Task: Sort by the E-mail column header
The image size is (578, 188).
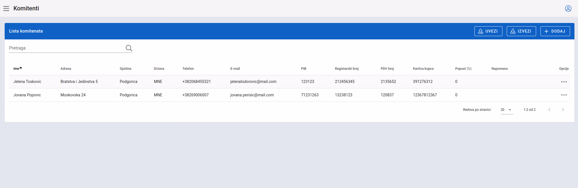Action: (235, 69)
